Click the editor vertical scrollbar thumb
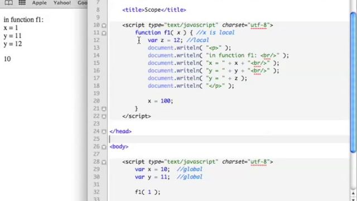This screenshot has width=357, height=201. point(353,82)
